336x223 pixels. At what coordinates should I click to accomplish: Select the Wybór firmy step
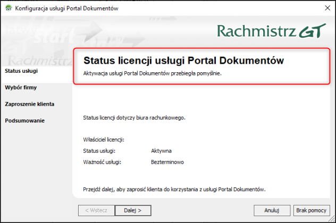[x=21, y=88]
